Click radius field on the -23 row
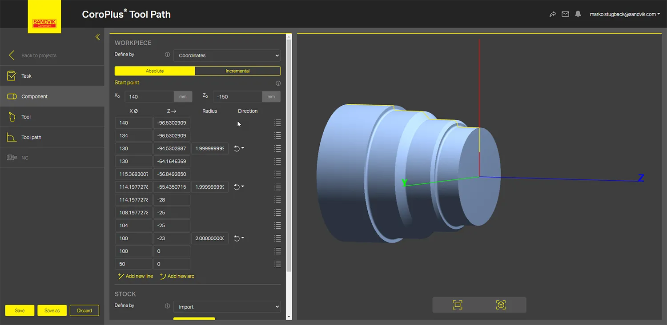Image resolution: width=667 pixels, height=325 pixels. [210, 238]
